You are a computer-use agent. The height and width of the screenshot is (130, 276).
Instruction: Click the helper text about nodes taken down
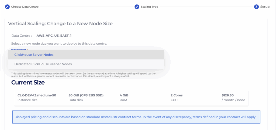coord(84,75)
